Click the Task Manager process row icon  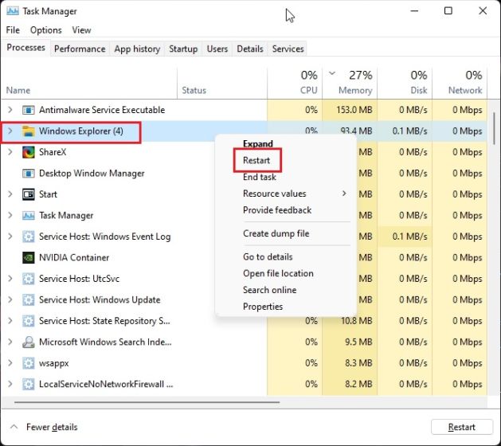pyautogui.click(x=29, y=216)
